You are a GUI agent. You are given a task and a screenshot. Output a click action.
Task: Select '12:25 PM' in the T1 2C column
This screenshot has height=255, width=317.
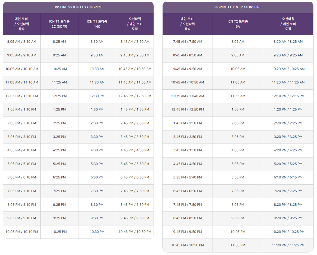(59, 96)
